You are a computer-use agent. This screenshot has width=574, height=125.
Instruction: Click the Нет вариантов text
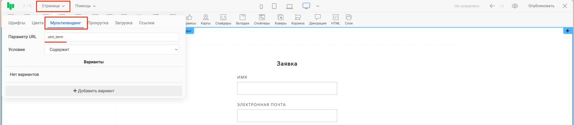coord(24,74)
